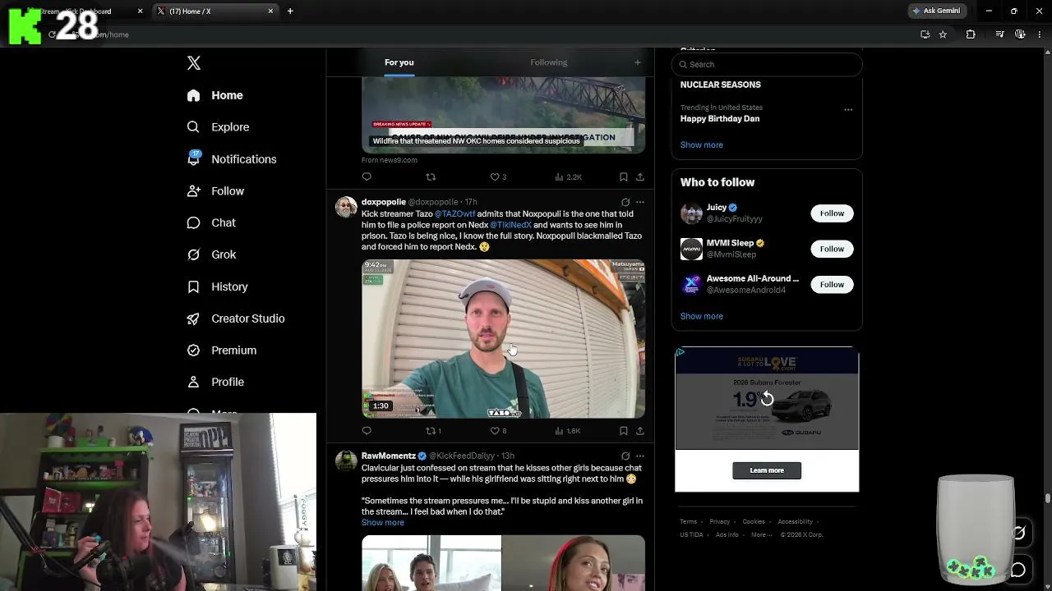1052x591 pixels.
Task: Open a new browser tab
Action: click(290, 11)
